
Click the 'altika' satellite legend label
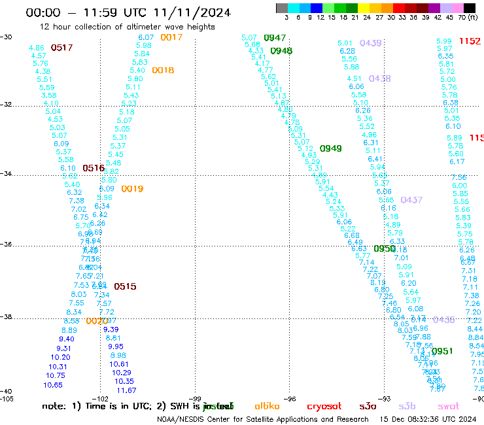point(267,406)
